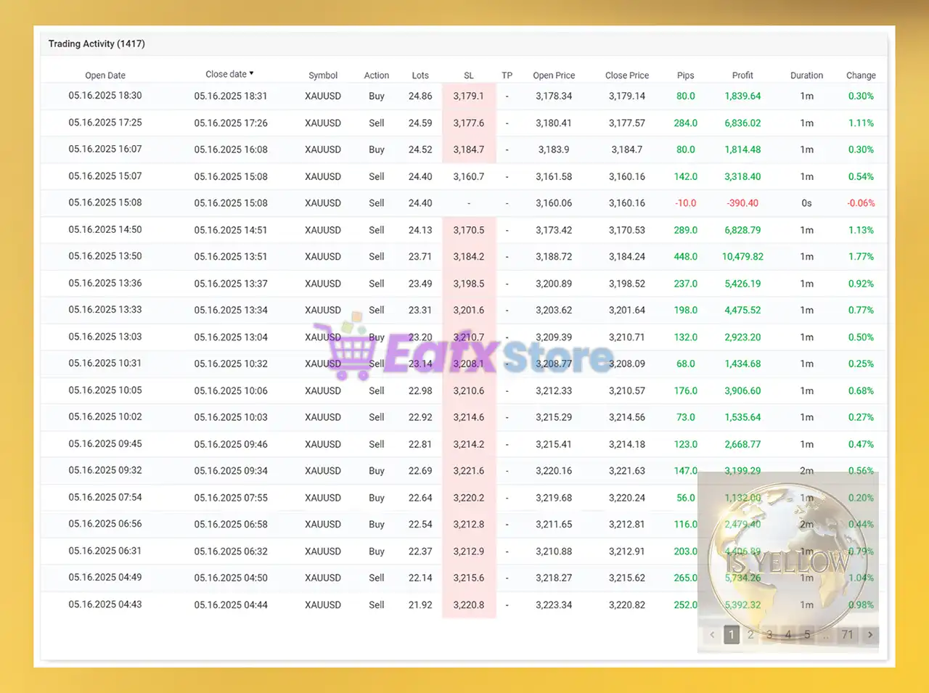929x693 pixels.
Task: Click open date 05.16.2025 14:50
Action: [105, 230]
